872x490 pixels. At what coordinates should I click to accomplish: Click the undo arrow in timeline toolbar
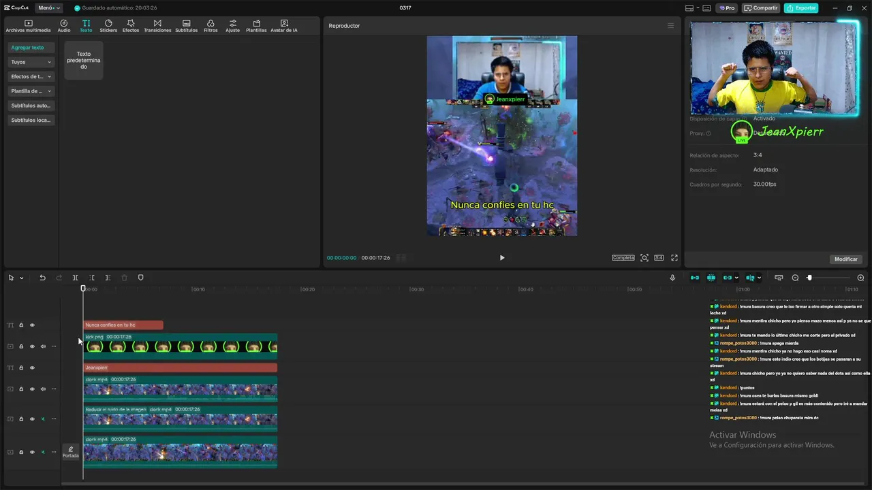tap(42, 278)
